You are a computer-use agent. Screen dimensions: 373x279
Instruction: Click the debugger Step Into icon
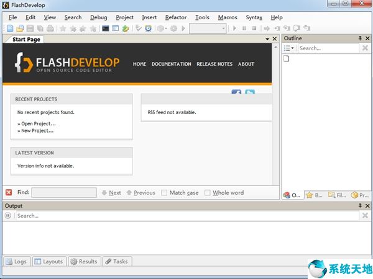277,29
